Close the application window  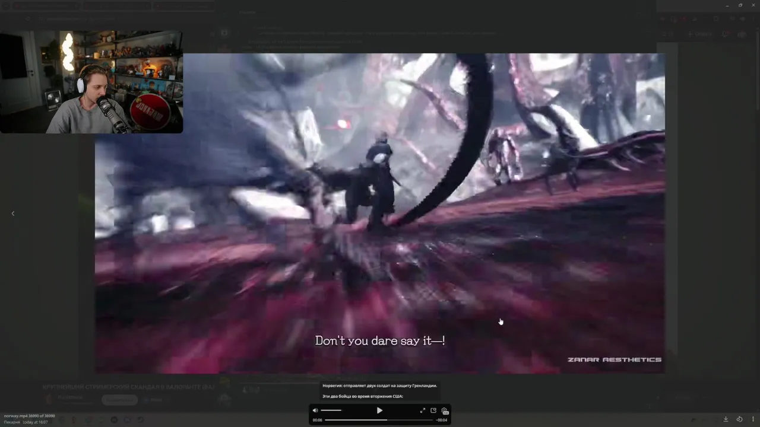753,5
